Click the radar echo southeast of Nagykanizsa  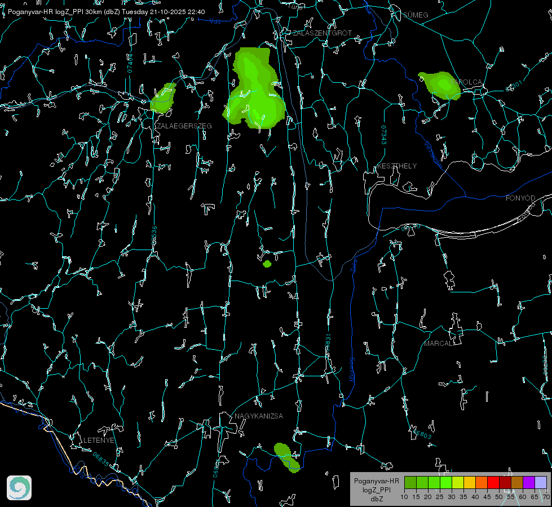pyautogui.click(x=286, y=457)
